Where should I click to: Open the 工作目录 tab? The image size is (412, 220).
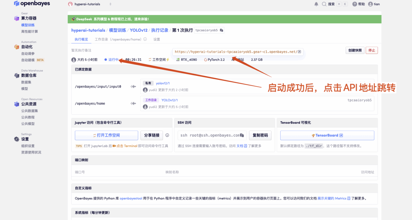click(x=118, y=39)
